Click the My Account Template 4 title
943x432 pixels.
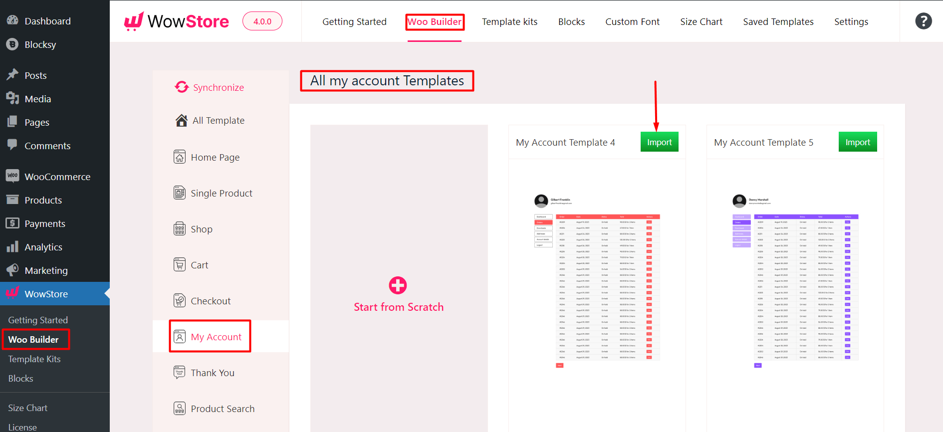565,142
